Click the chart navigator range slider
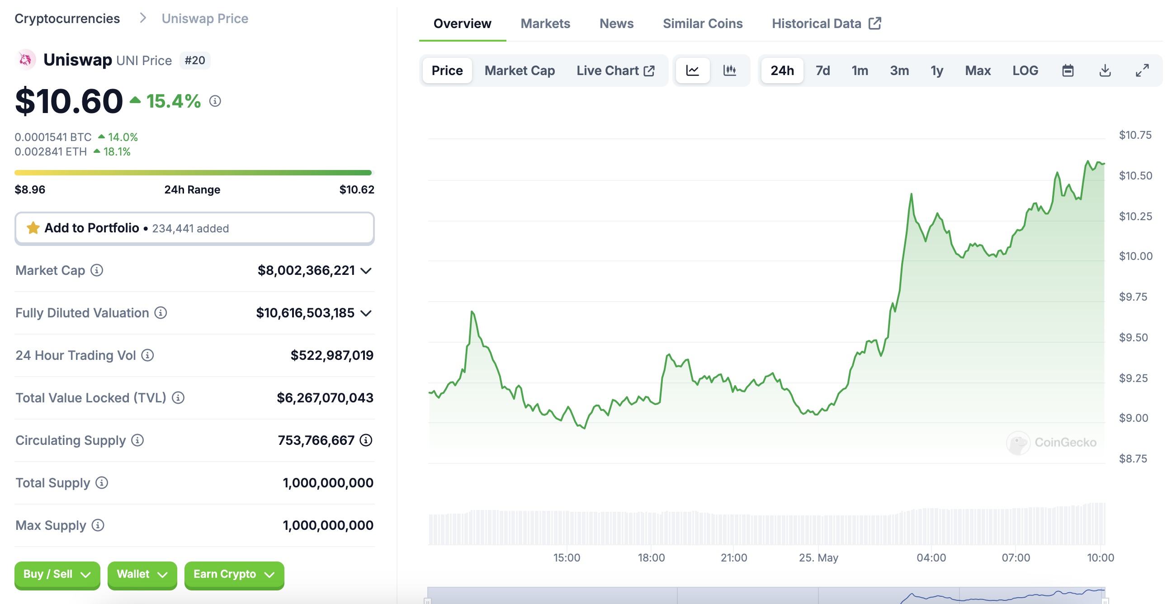Image resolution: width=1172 pixels, height=604 pixels. coord(766,595)
